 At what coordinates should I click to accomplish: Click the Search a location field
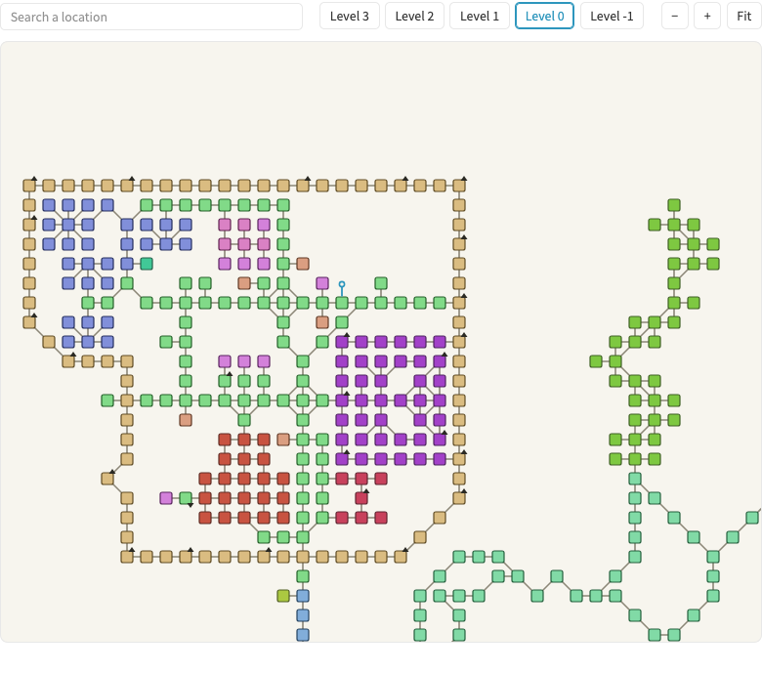151,17
